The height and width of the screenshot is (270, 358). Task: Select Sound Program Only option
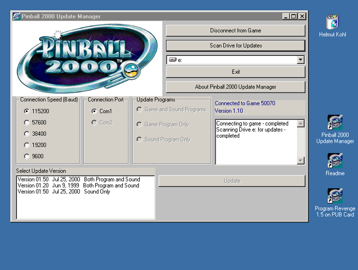tap(163, 139)
